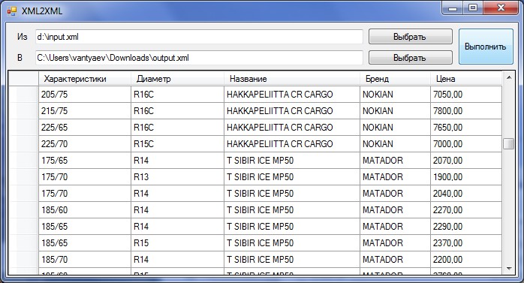Click row header of 205/75 row
The image size is (524, 283).
pyautogui.click(x=23, y=95)
